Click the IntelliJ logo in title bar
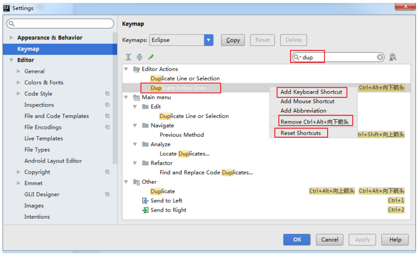 pyautogui.click(x=7, y=8)
